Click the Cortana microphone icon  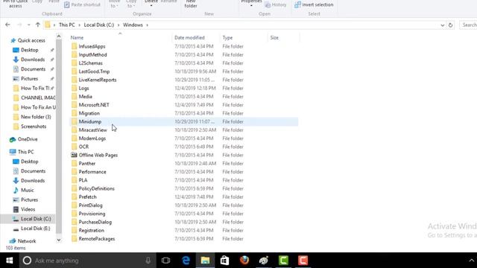148,261
